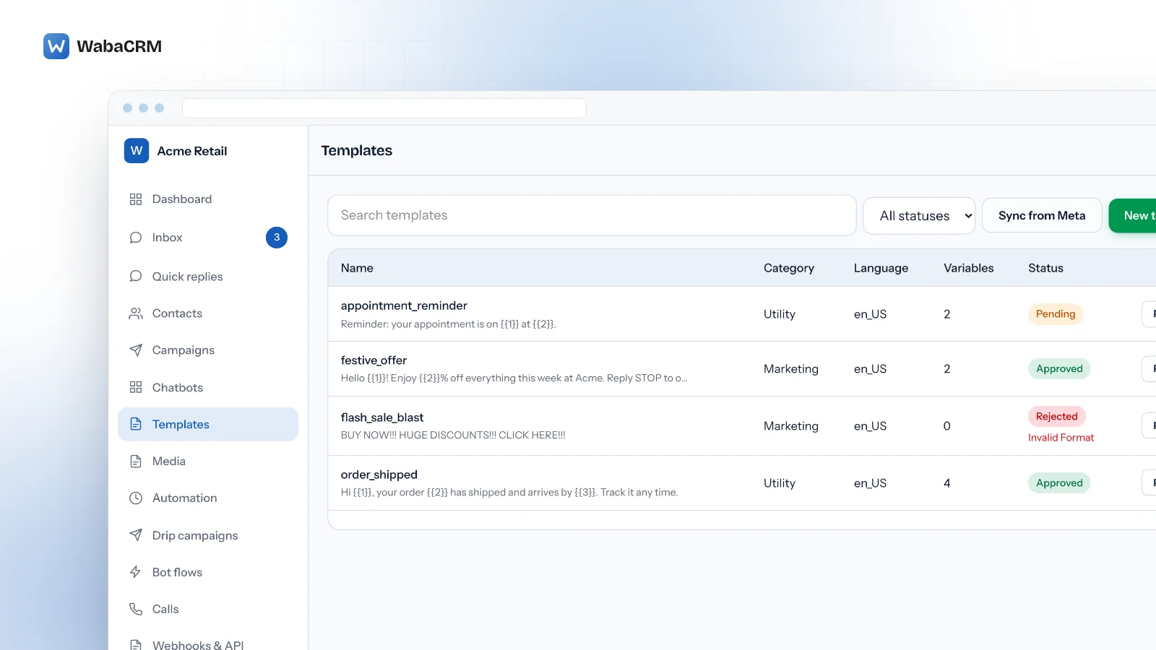Open the Calls section
The width and height of the screenshot is (1156, 650).
(x=208, y=609)
